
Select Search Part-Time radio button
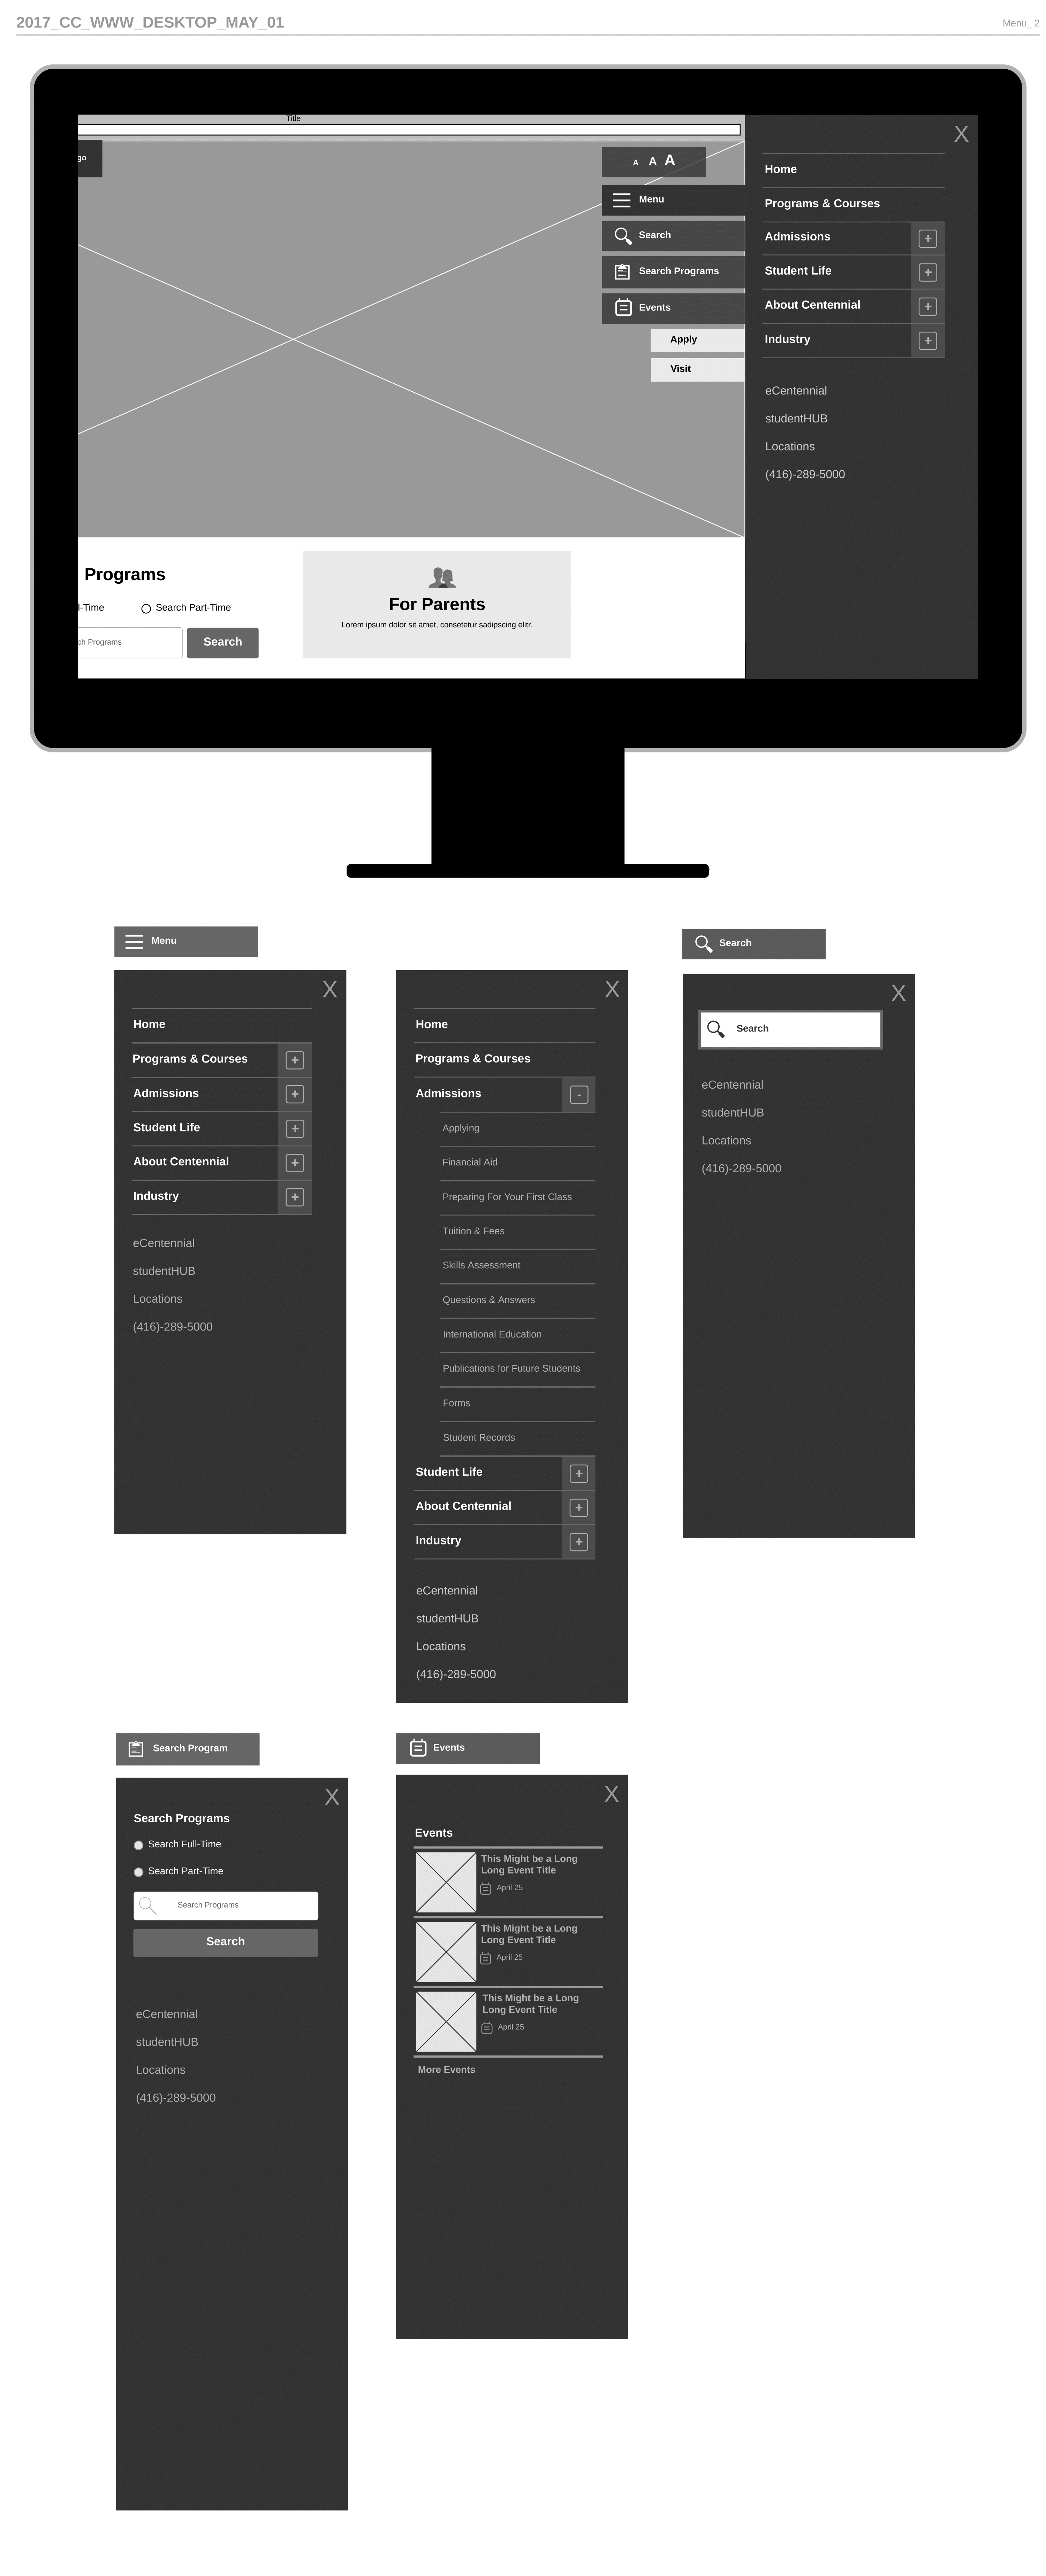pyautogui.click(x=140, y=1873)
